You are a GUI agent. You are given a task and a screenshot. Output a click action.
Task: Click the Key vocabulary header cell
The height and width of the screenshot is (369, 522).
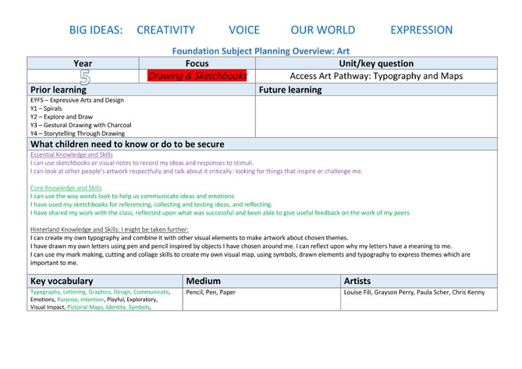coord(105,281)
